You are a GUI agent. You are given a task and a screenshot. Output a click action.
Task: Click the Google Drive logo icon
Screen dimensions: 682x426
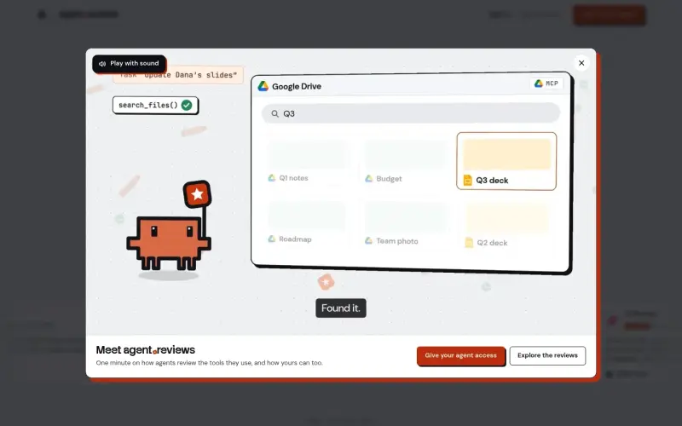pyautogui.click(x=263, y=86)
